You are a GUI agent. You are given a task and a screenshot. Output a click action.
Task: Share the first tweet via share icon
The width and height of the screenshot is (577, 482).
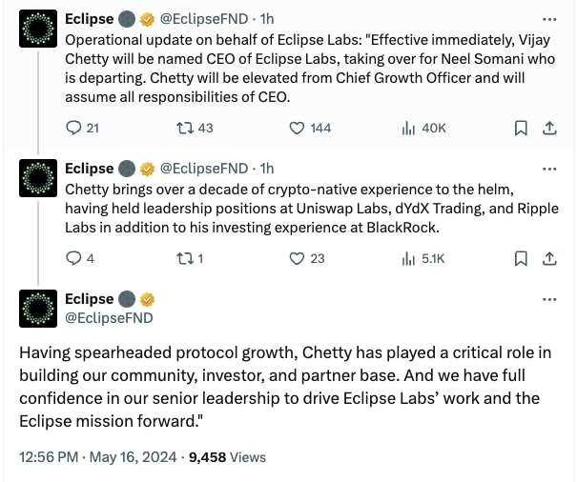click(549, 128)
